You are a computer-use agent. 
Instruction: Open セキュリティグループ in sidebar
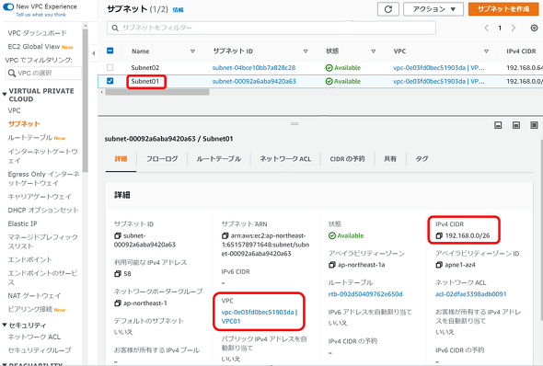tap(40, 350)
